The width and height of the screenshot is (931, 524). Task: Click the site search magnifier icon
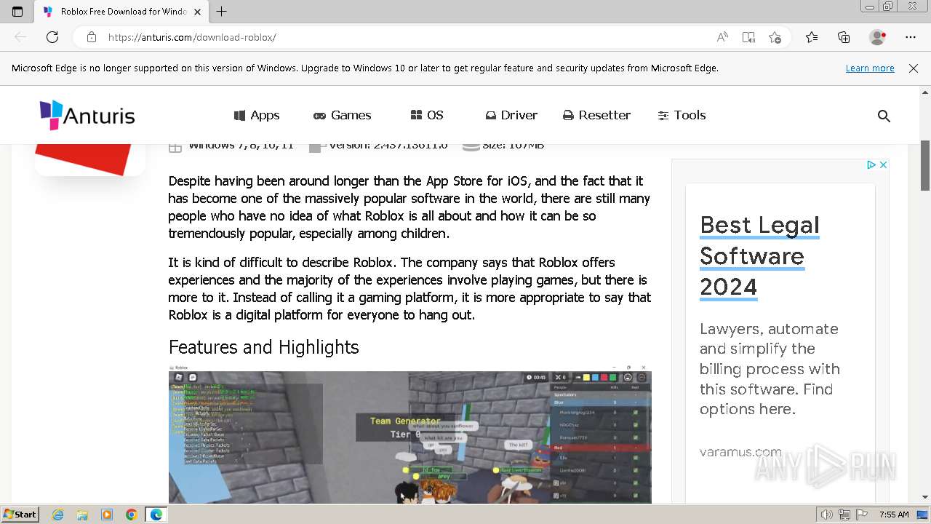pyautogui.click(x=884, y=116)
